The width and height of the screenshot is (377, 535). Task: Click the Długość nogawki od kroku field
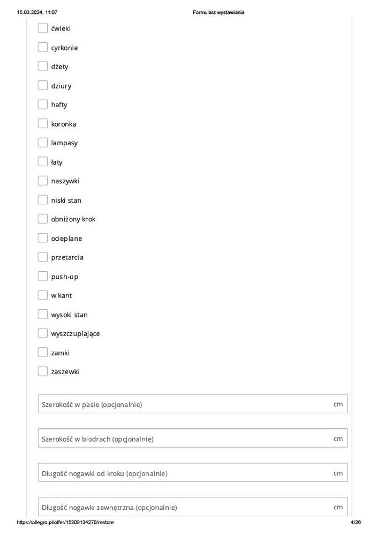tap(185, 473)
